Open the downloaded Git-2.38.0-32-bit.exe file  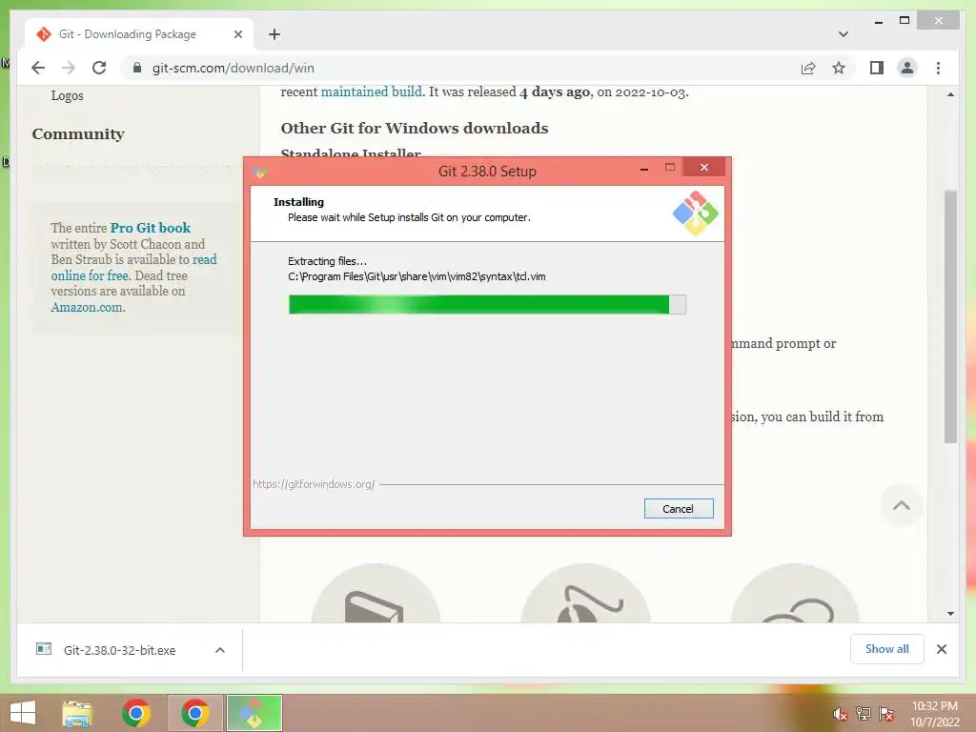point(119,650)
